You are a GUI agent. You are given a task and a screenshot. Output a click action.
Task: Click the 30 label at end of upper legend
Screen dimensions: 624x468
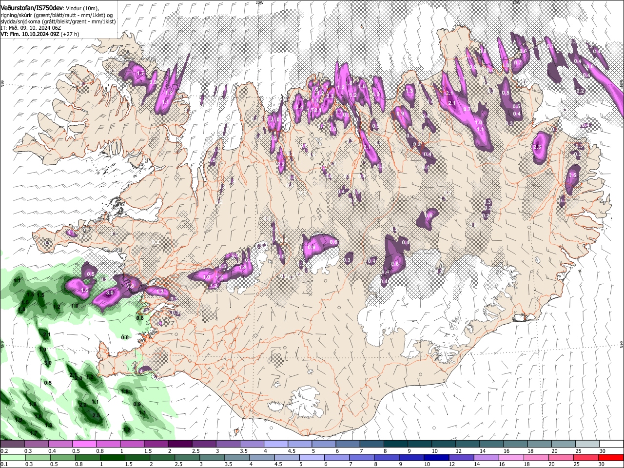coord(603,451)
